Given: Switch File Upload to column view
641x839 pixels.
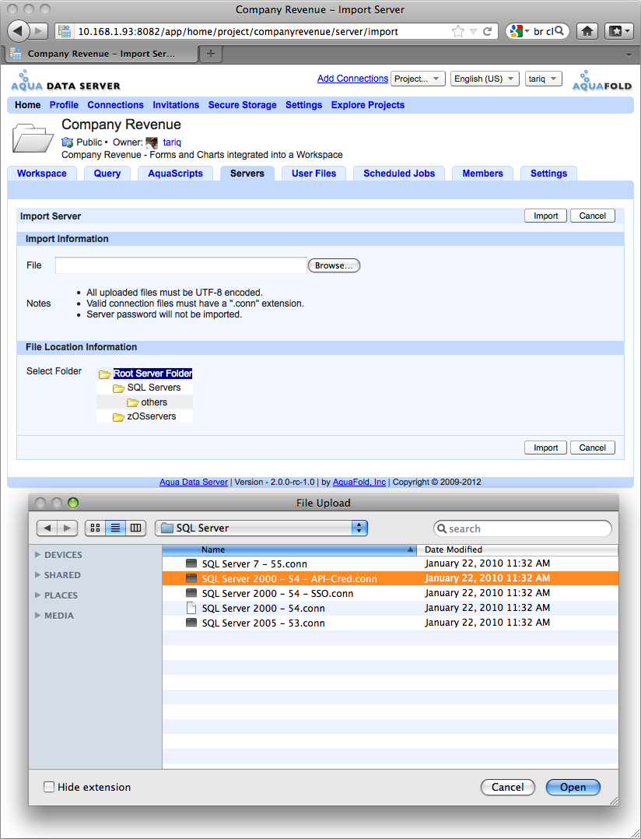Looking at the screenshot, I should 136,528.
